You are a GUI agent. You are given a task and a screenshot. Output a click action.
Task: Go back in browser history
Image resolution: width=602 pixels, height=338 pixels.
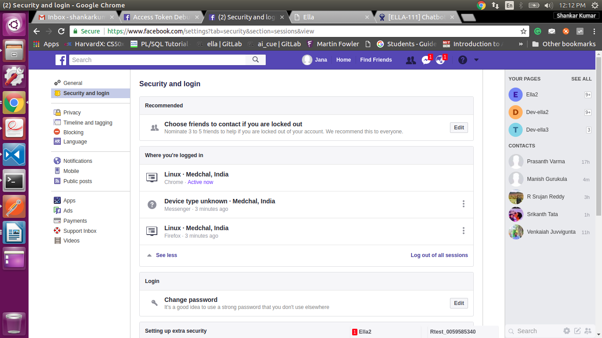(37, 31)
